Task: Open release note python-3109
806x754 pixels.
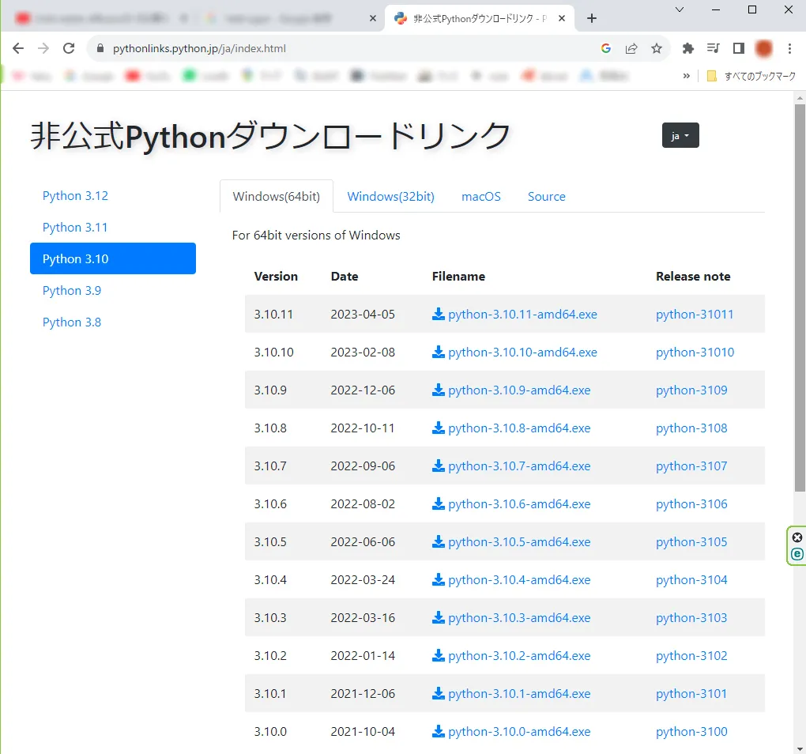Action: point(691,390)
